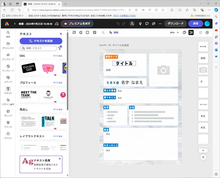Click the ダウンロード button in the header
220x178 pixels.
pyautogui.click(x=175, y=24)
